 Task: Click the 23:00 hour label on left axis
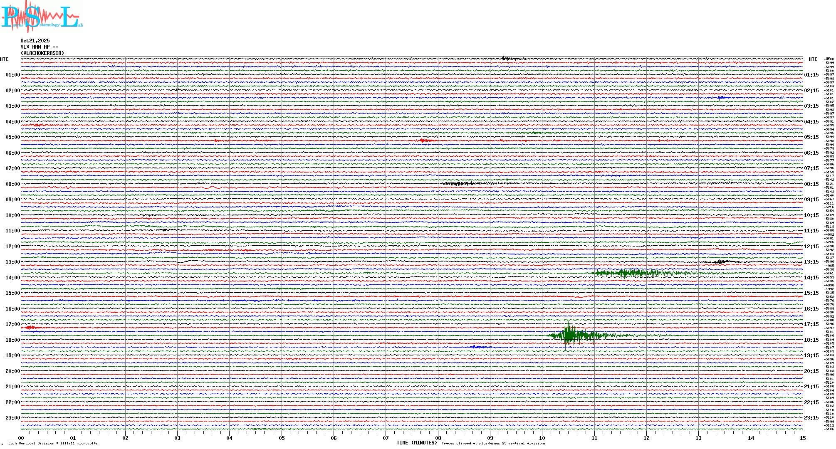12,418
